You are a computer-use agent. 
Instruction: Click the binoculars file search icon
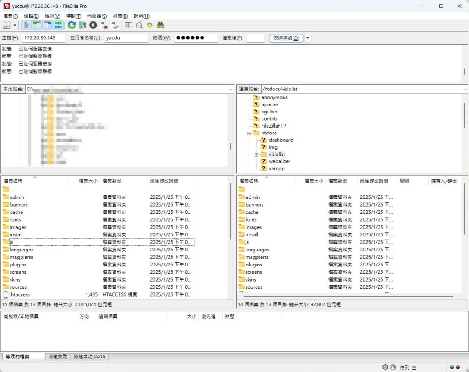(160, 25)
